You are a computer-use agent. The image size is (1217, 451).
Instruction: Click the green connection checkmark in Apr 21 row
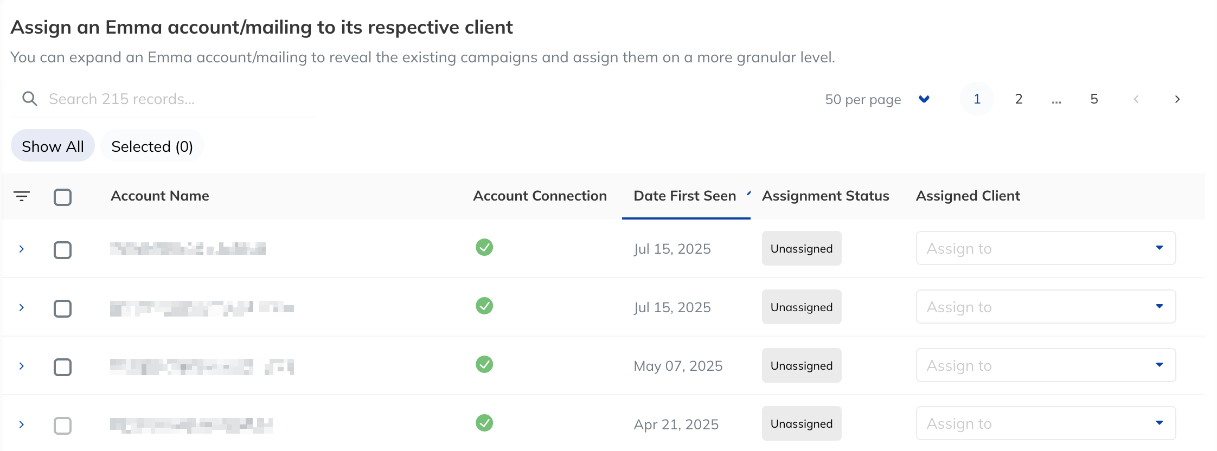pos(484,422)
